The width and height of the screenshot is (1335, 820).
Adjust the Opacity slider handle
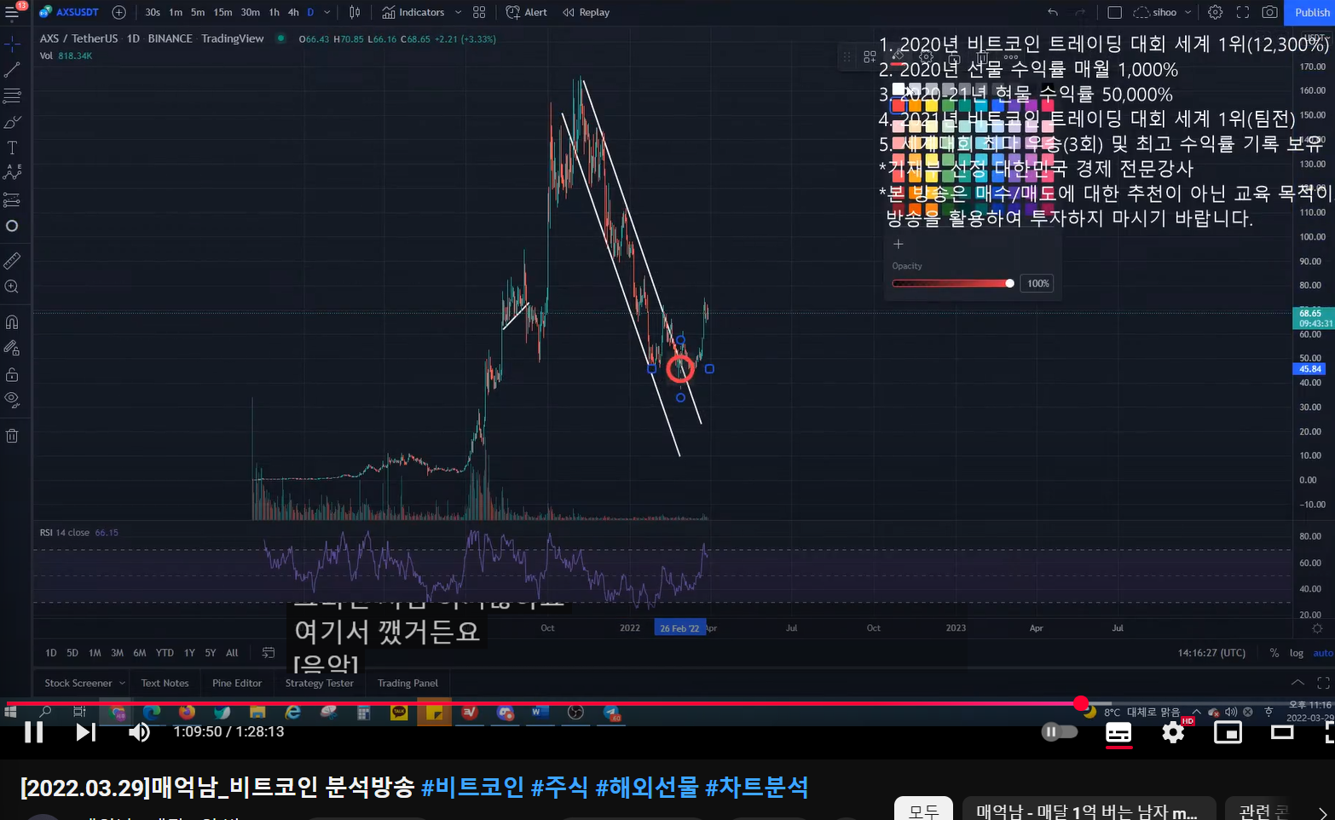tap(1010, 284)
